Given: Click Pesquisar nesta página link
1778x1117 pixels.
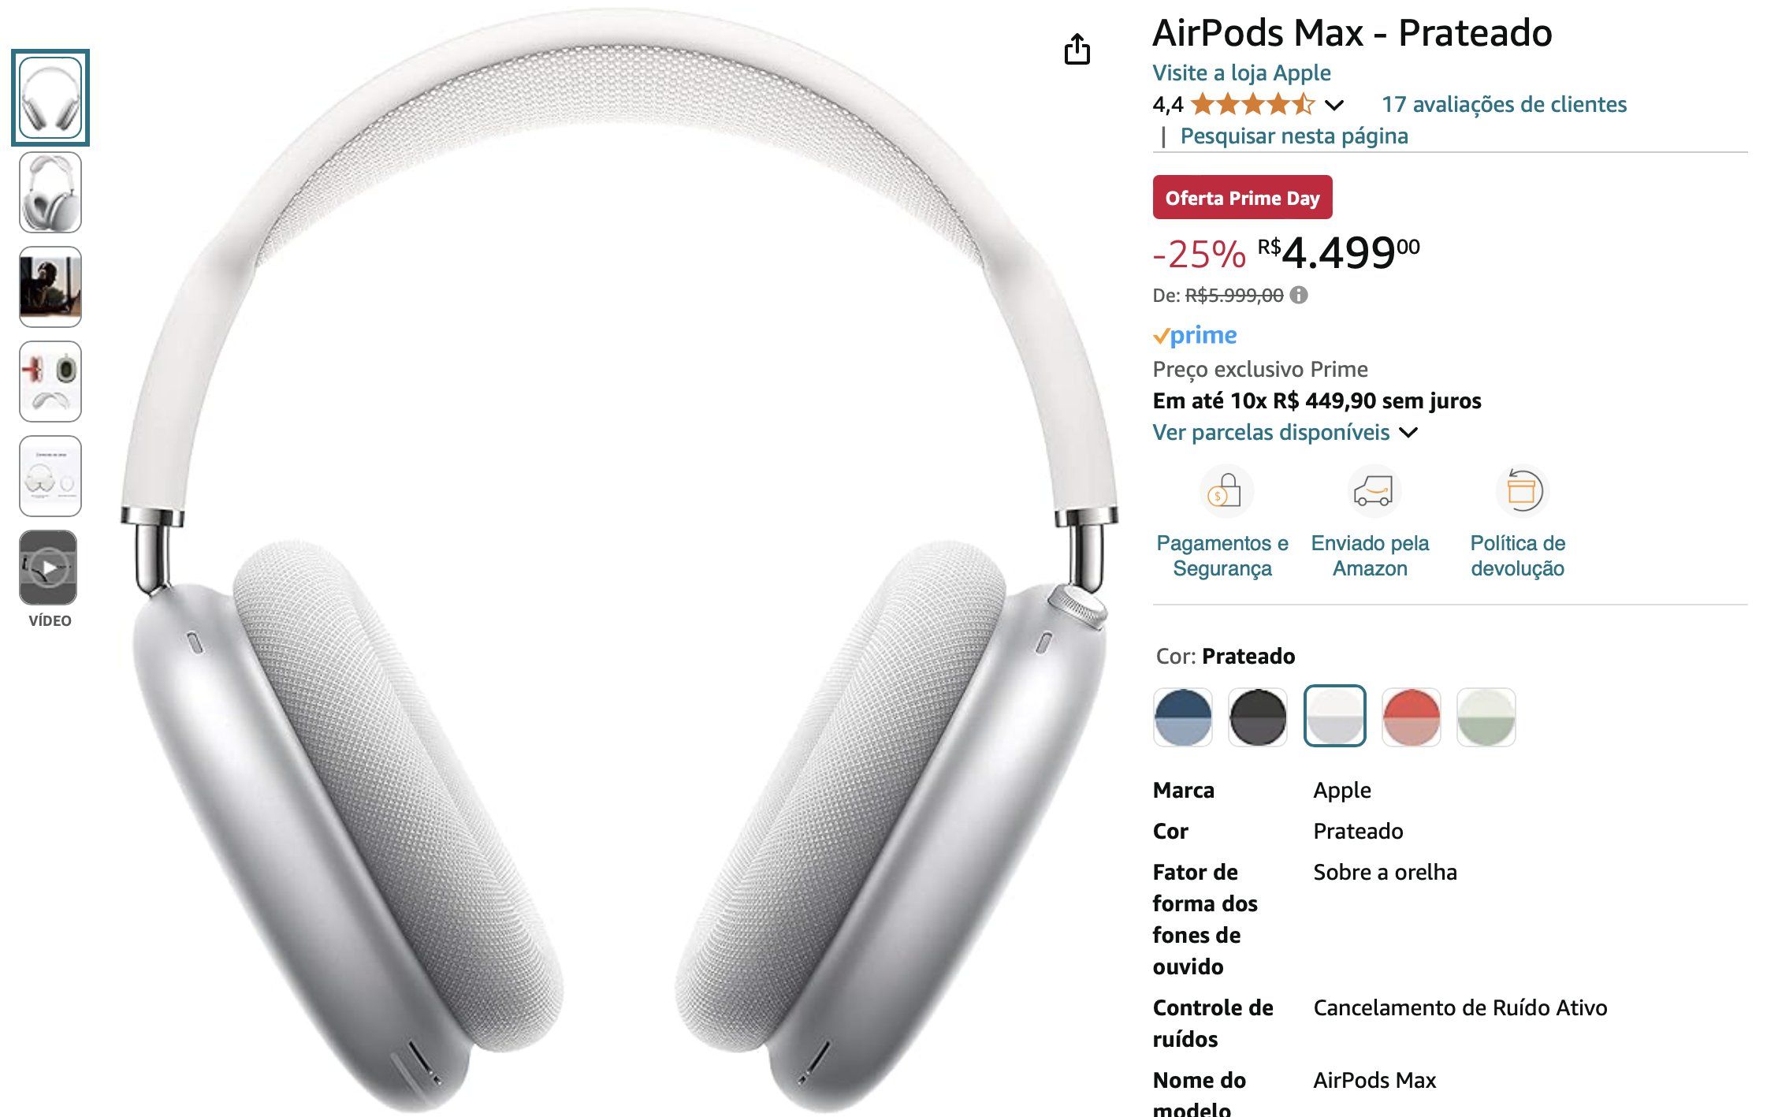Looking at the screenshot, I should (x=1294, y=136).
